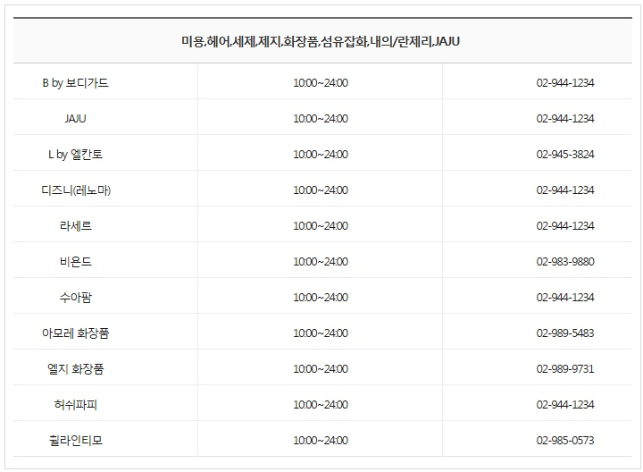Click phone number 02-945-3824
Screen dimensions: 643x472
565,154
